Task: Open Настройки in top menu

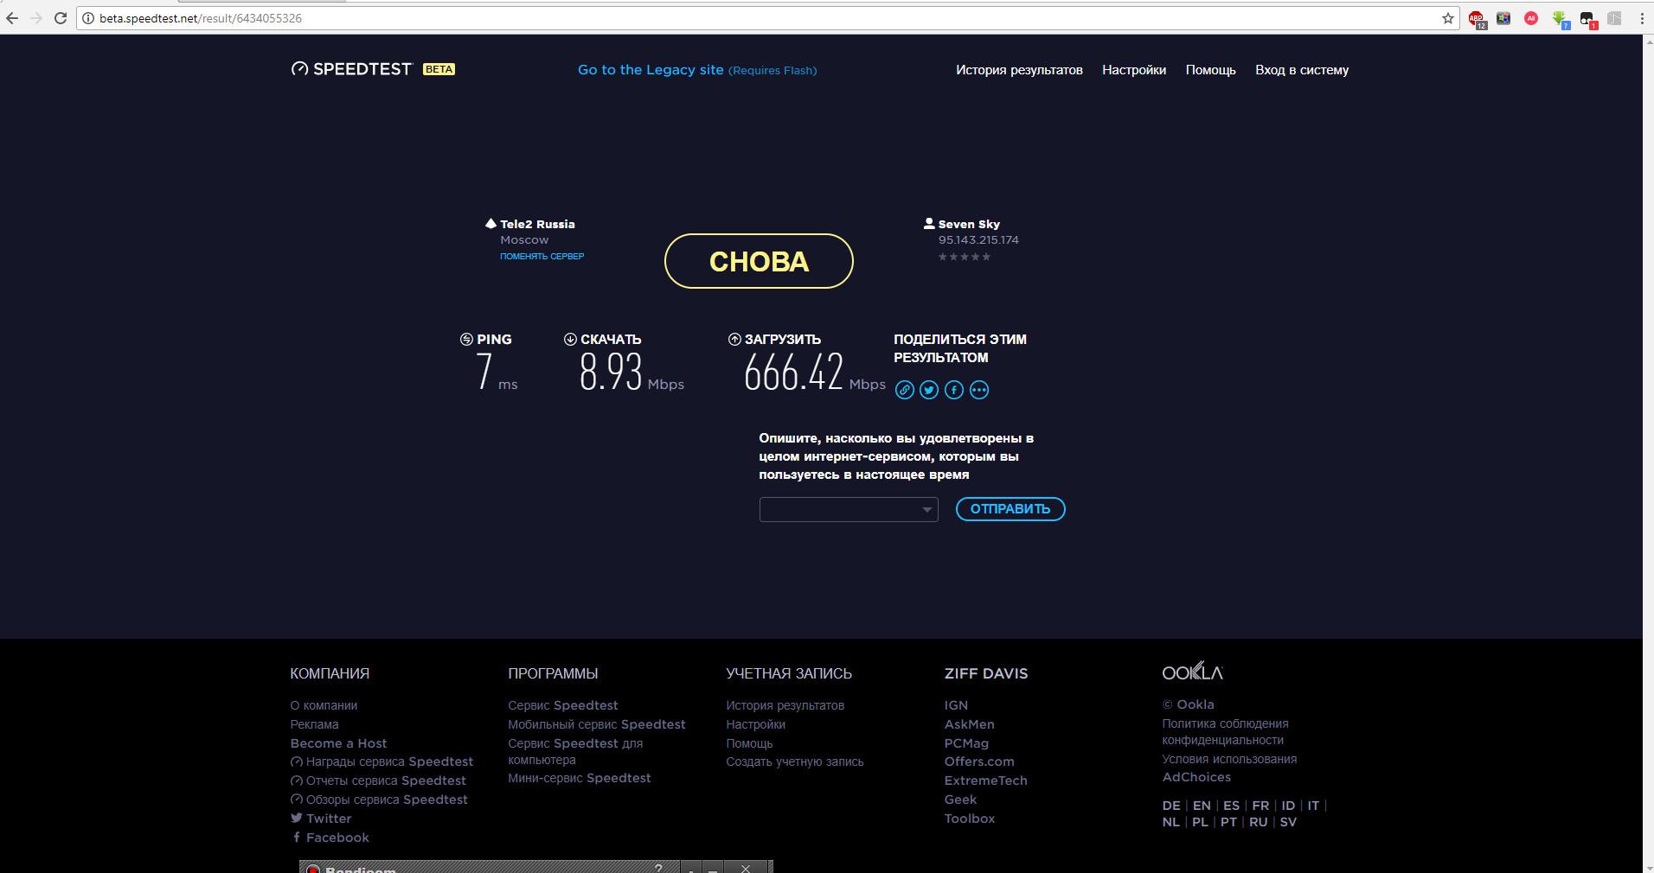Action: click(x=1134, y=70)
